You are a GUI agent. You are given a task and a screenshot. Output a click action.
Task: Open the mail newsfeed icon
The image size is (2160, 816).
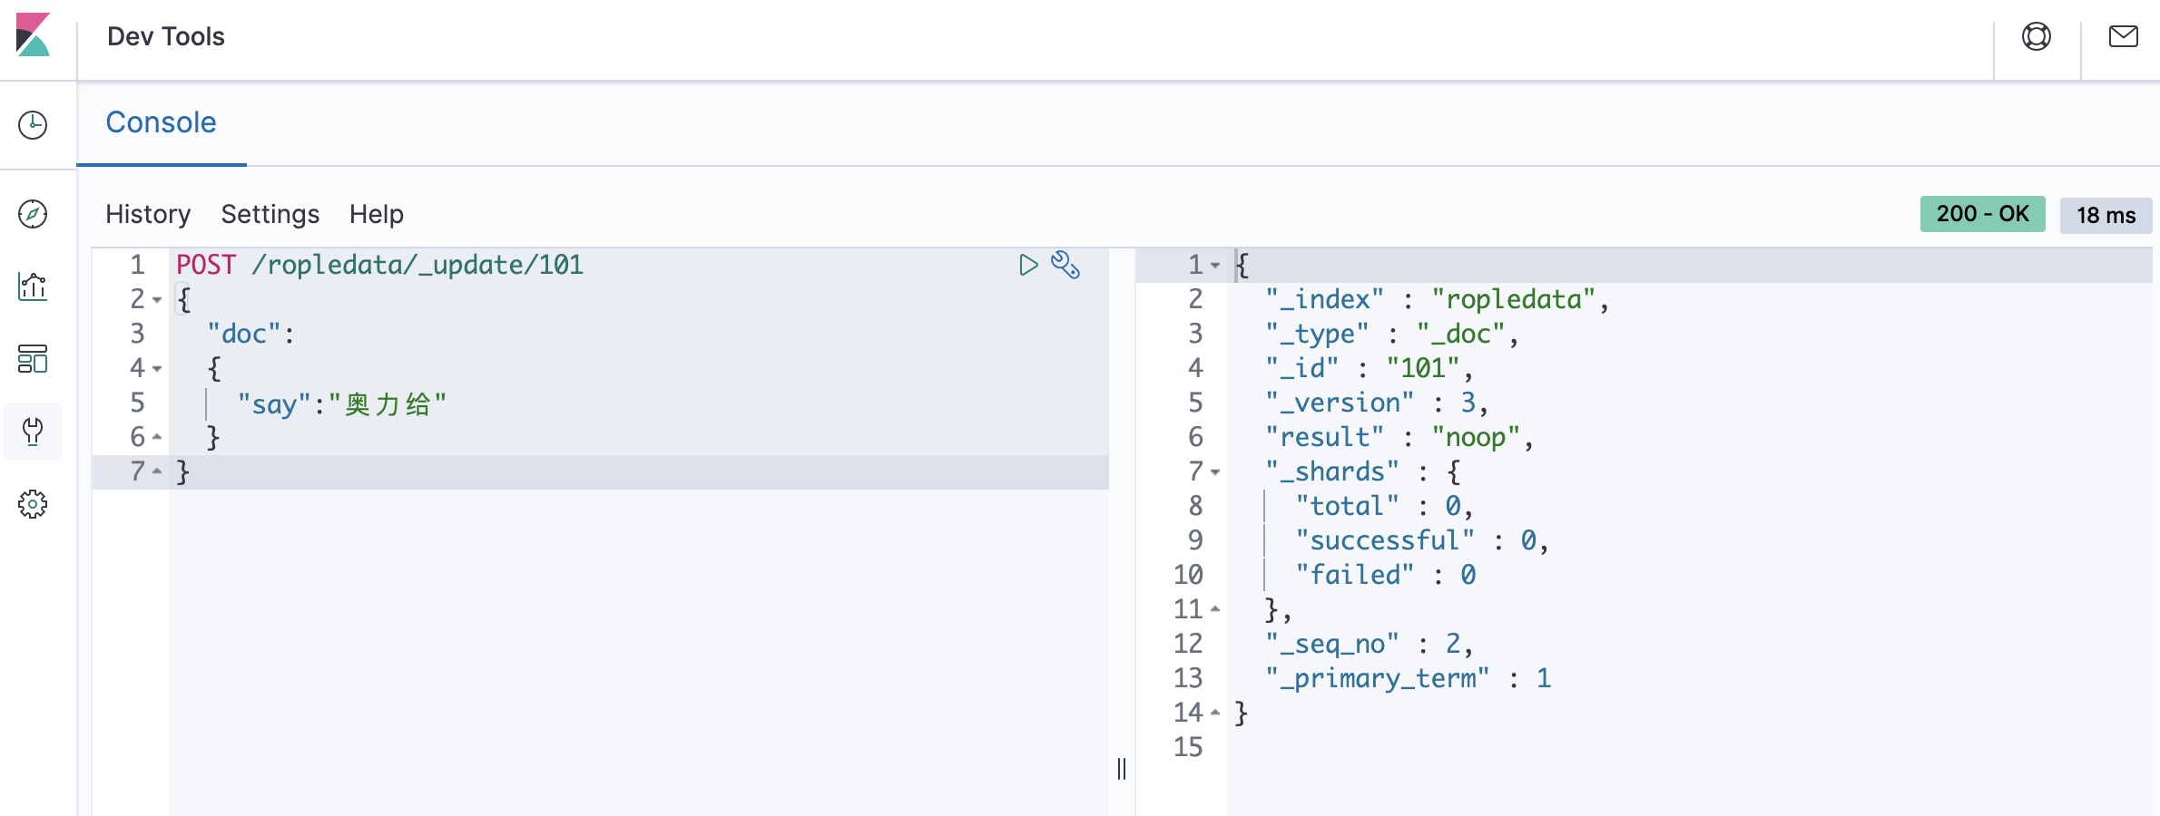(x=2124, y=36)
